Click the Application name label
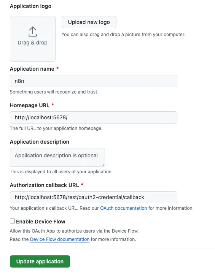Viewport: 215px width, 274px height. tap(32, 69)
